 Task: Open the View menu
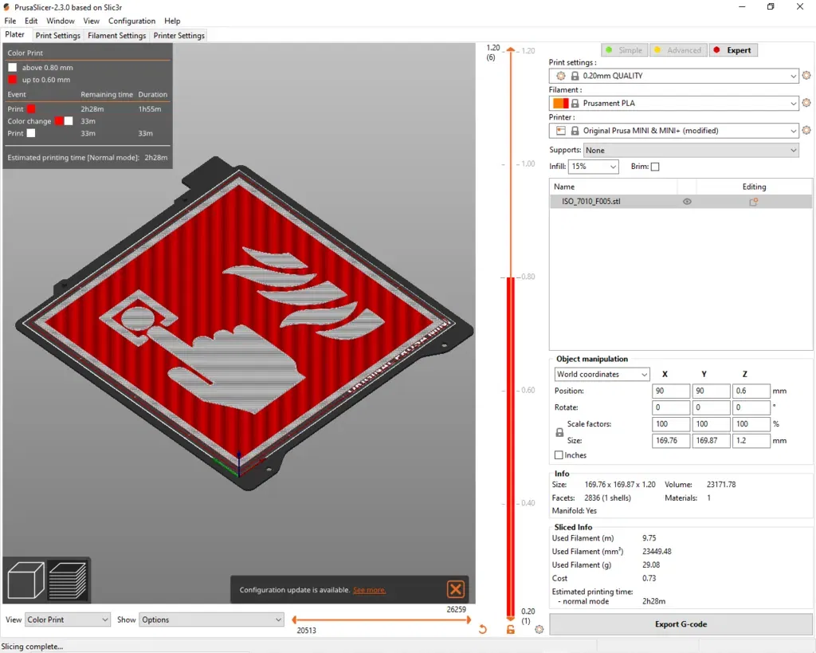(91, 21)
